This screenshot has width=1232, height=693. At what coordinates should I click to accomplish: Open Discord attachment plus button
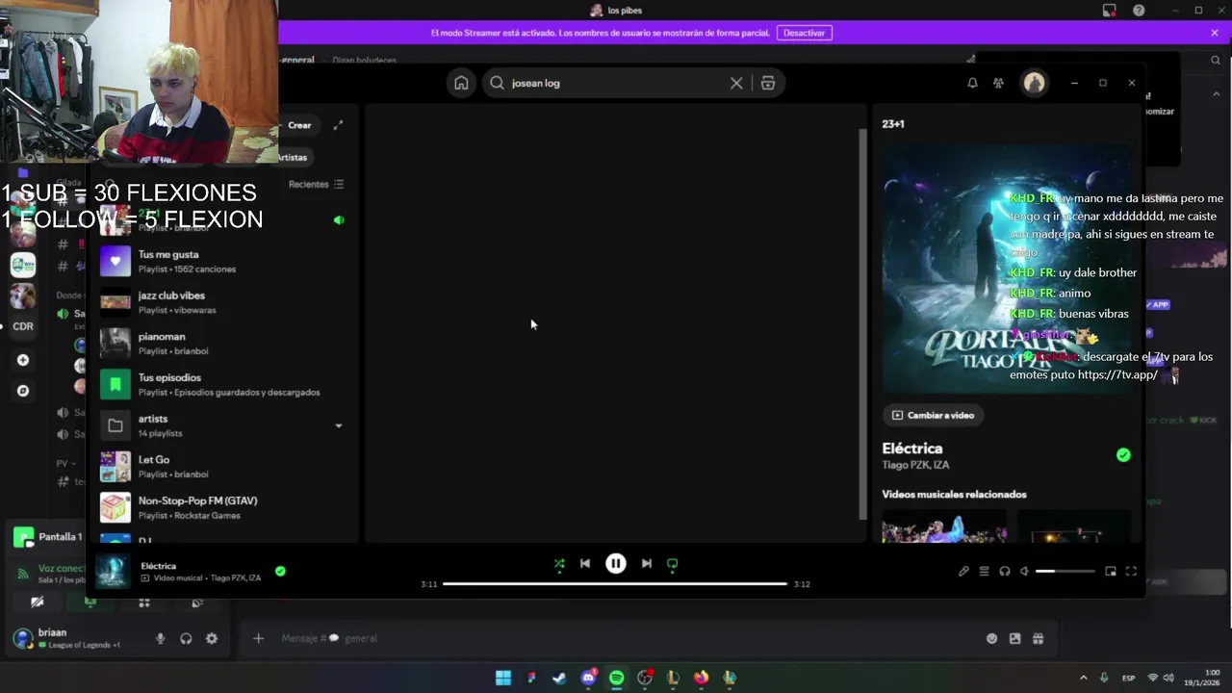coord(258,638)
